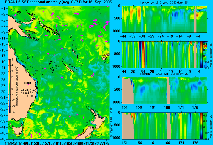
Task: Click Tasmania on the SST map
Action: click(17, 130)
